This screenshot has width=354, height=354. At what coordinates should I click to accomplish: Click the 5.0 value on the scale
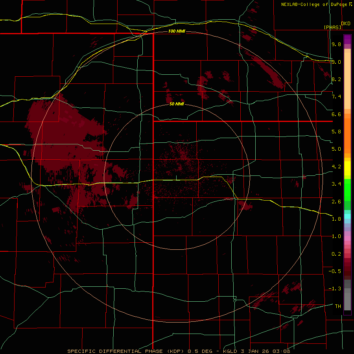[x=336, y=149]
